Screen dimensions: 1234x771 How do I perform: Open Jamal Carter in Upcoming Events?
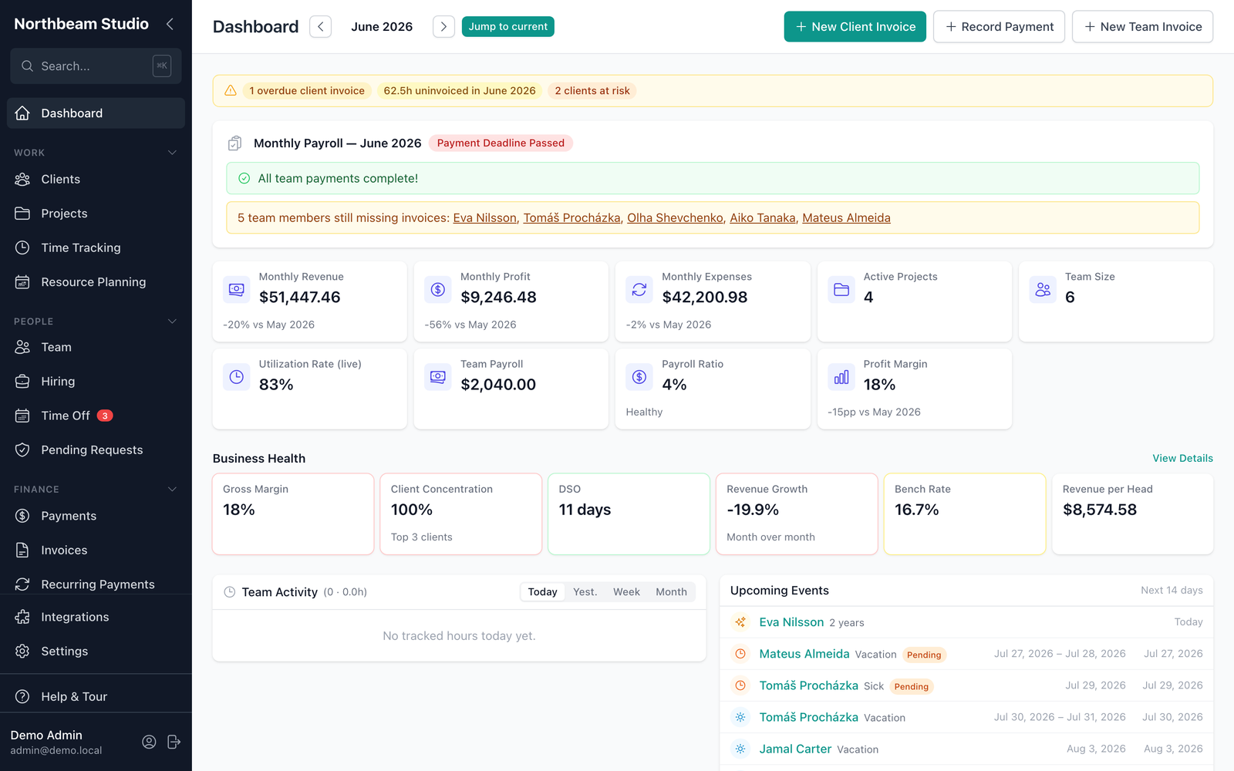pyautogui.click(x=795, y=749)
